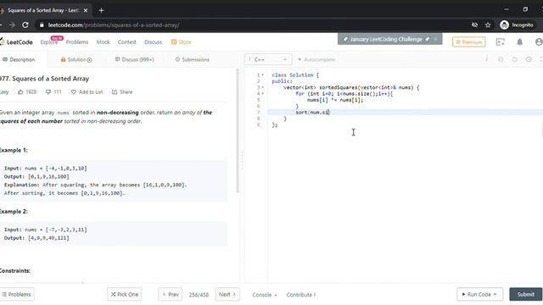The width and height of the screenshot is (543, 305).
Task: Open the LeetCode home logo
Action: 16,42
